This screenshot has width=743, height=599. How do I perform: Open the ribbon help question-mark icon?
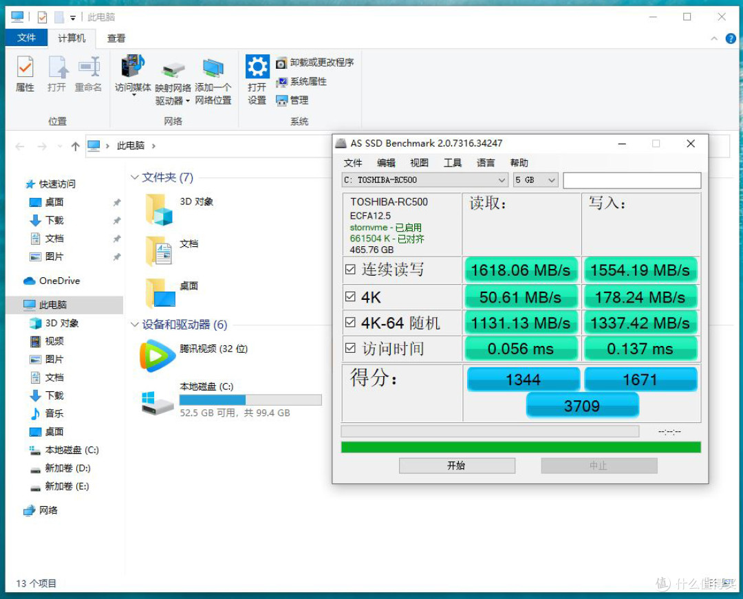coord(731,39)
